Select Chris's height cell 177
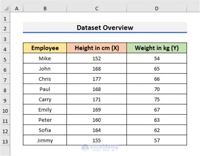The width and height of the screenshot is (200, 156). 97,79
